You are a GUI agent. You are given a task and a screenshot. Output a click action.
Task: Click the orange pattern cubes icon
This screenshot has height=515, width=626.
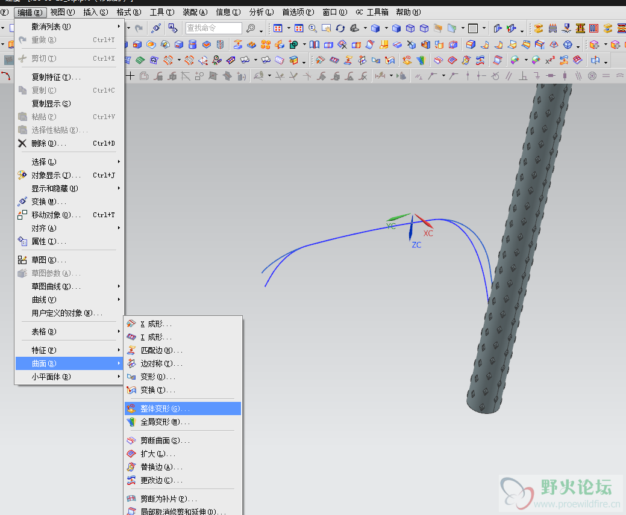[x=266, y=45]
